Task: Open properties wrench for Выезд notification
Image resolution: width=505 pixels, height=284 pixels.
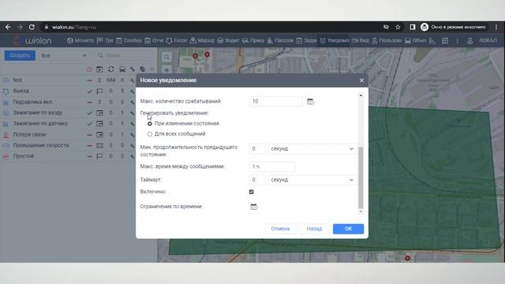Action: [x=132, y=92]
